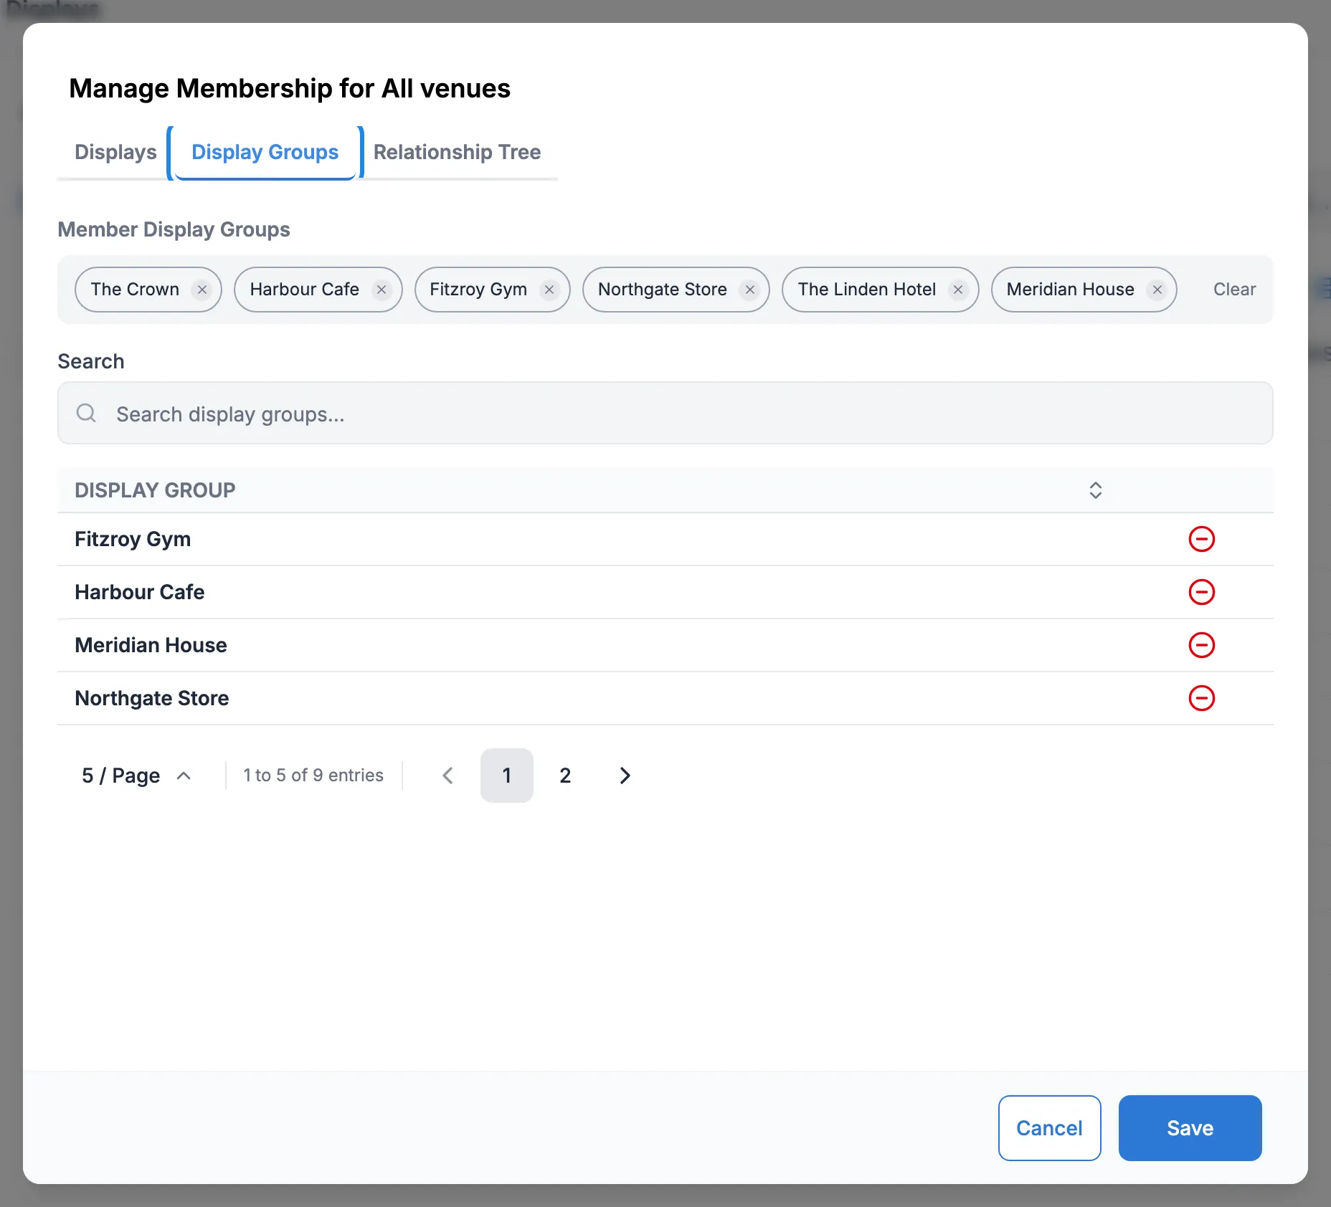
Task: Select the Display Groups tab
Action: tap(265, 152)
